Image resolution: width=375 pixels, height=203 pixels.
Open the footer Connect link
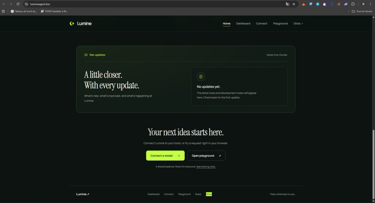(x=169, y=194)
